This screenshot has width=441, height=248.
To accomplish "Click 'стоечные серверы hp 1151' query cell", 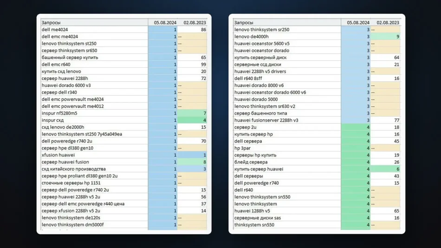I will click(x=95, y=183).
